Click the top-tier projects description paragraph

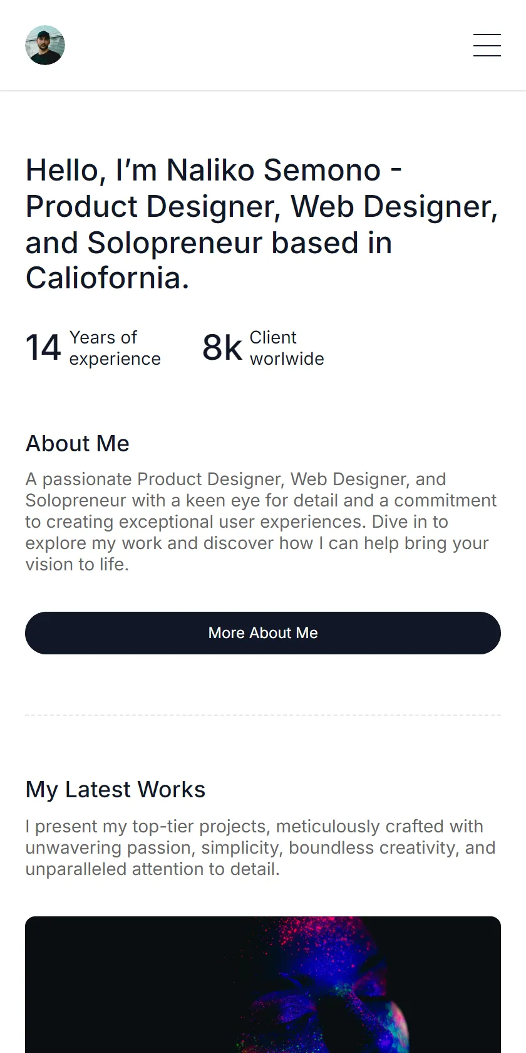point(260,847)
